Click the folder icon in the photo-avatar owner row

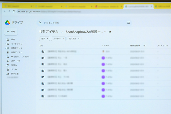pos(43,52)
